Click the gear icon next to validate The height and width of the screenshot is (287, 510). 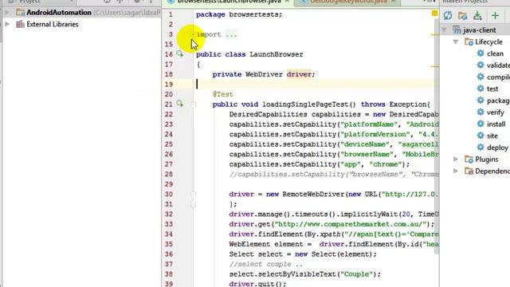(481, 65)
